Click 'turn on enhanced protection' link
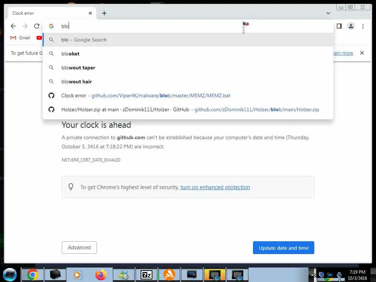Viewport: 376px width, 282px height. [215, 187]
